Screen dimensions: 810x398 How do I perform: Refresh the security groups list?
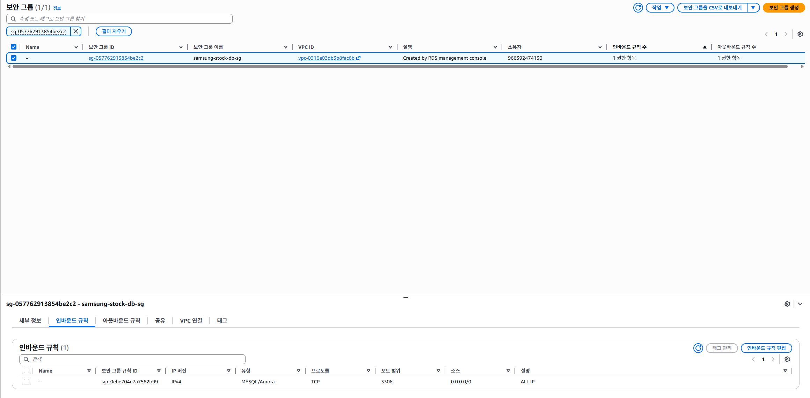coord(638,8)
